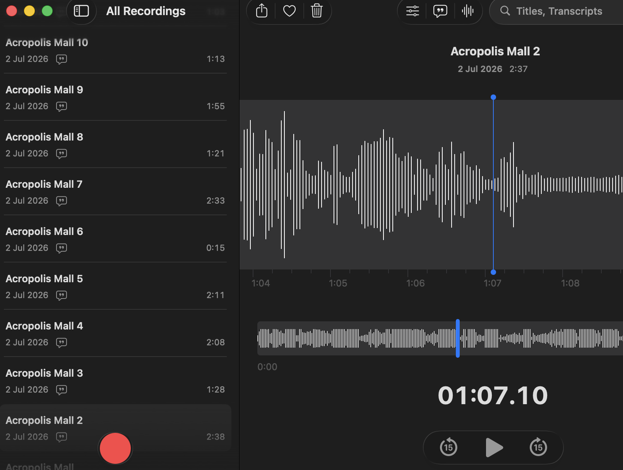Click the 0:15 duration of Acropolis Mall 6
Viewport: 623px width, 470px height.
pyautogui.click(x=216, y=248)
